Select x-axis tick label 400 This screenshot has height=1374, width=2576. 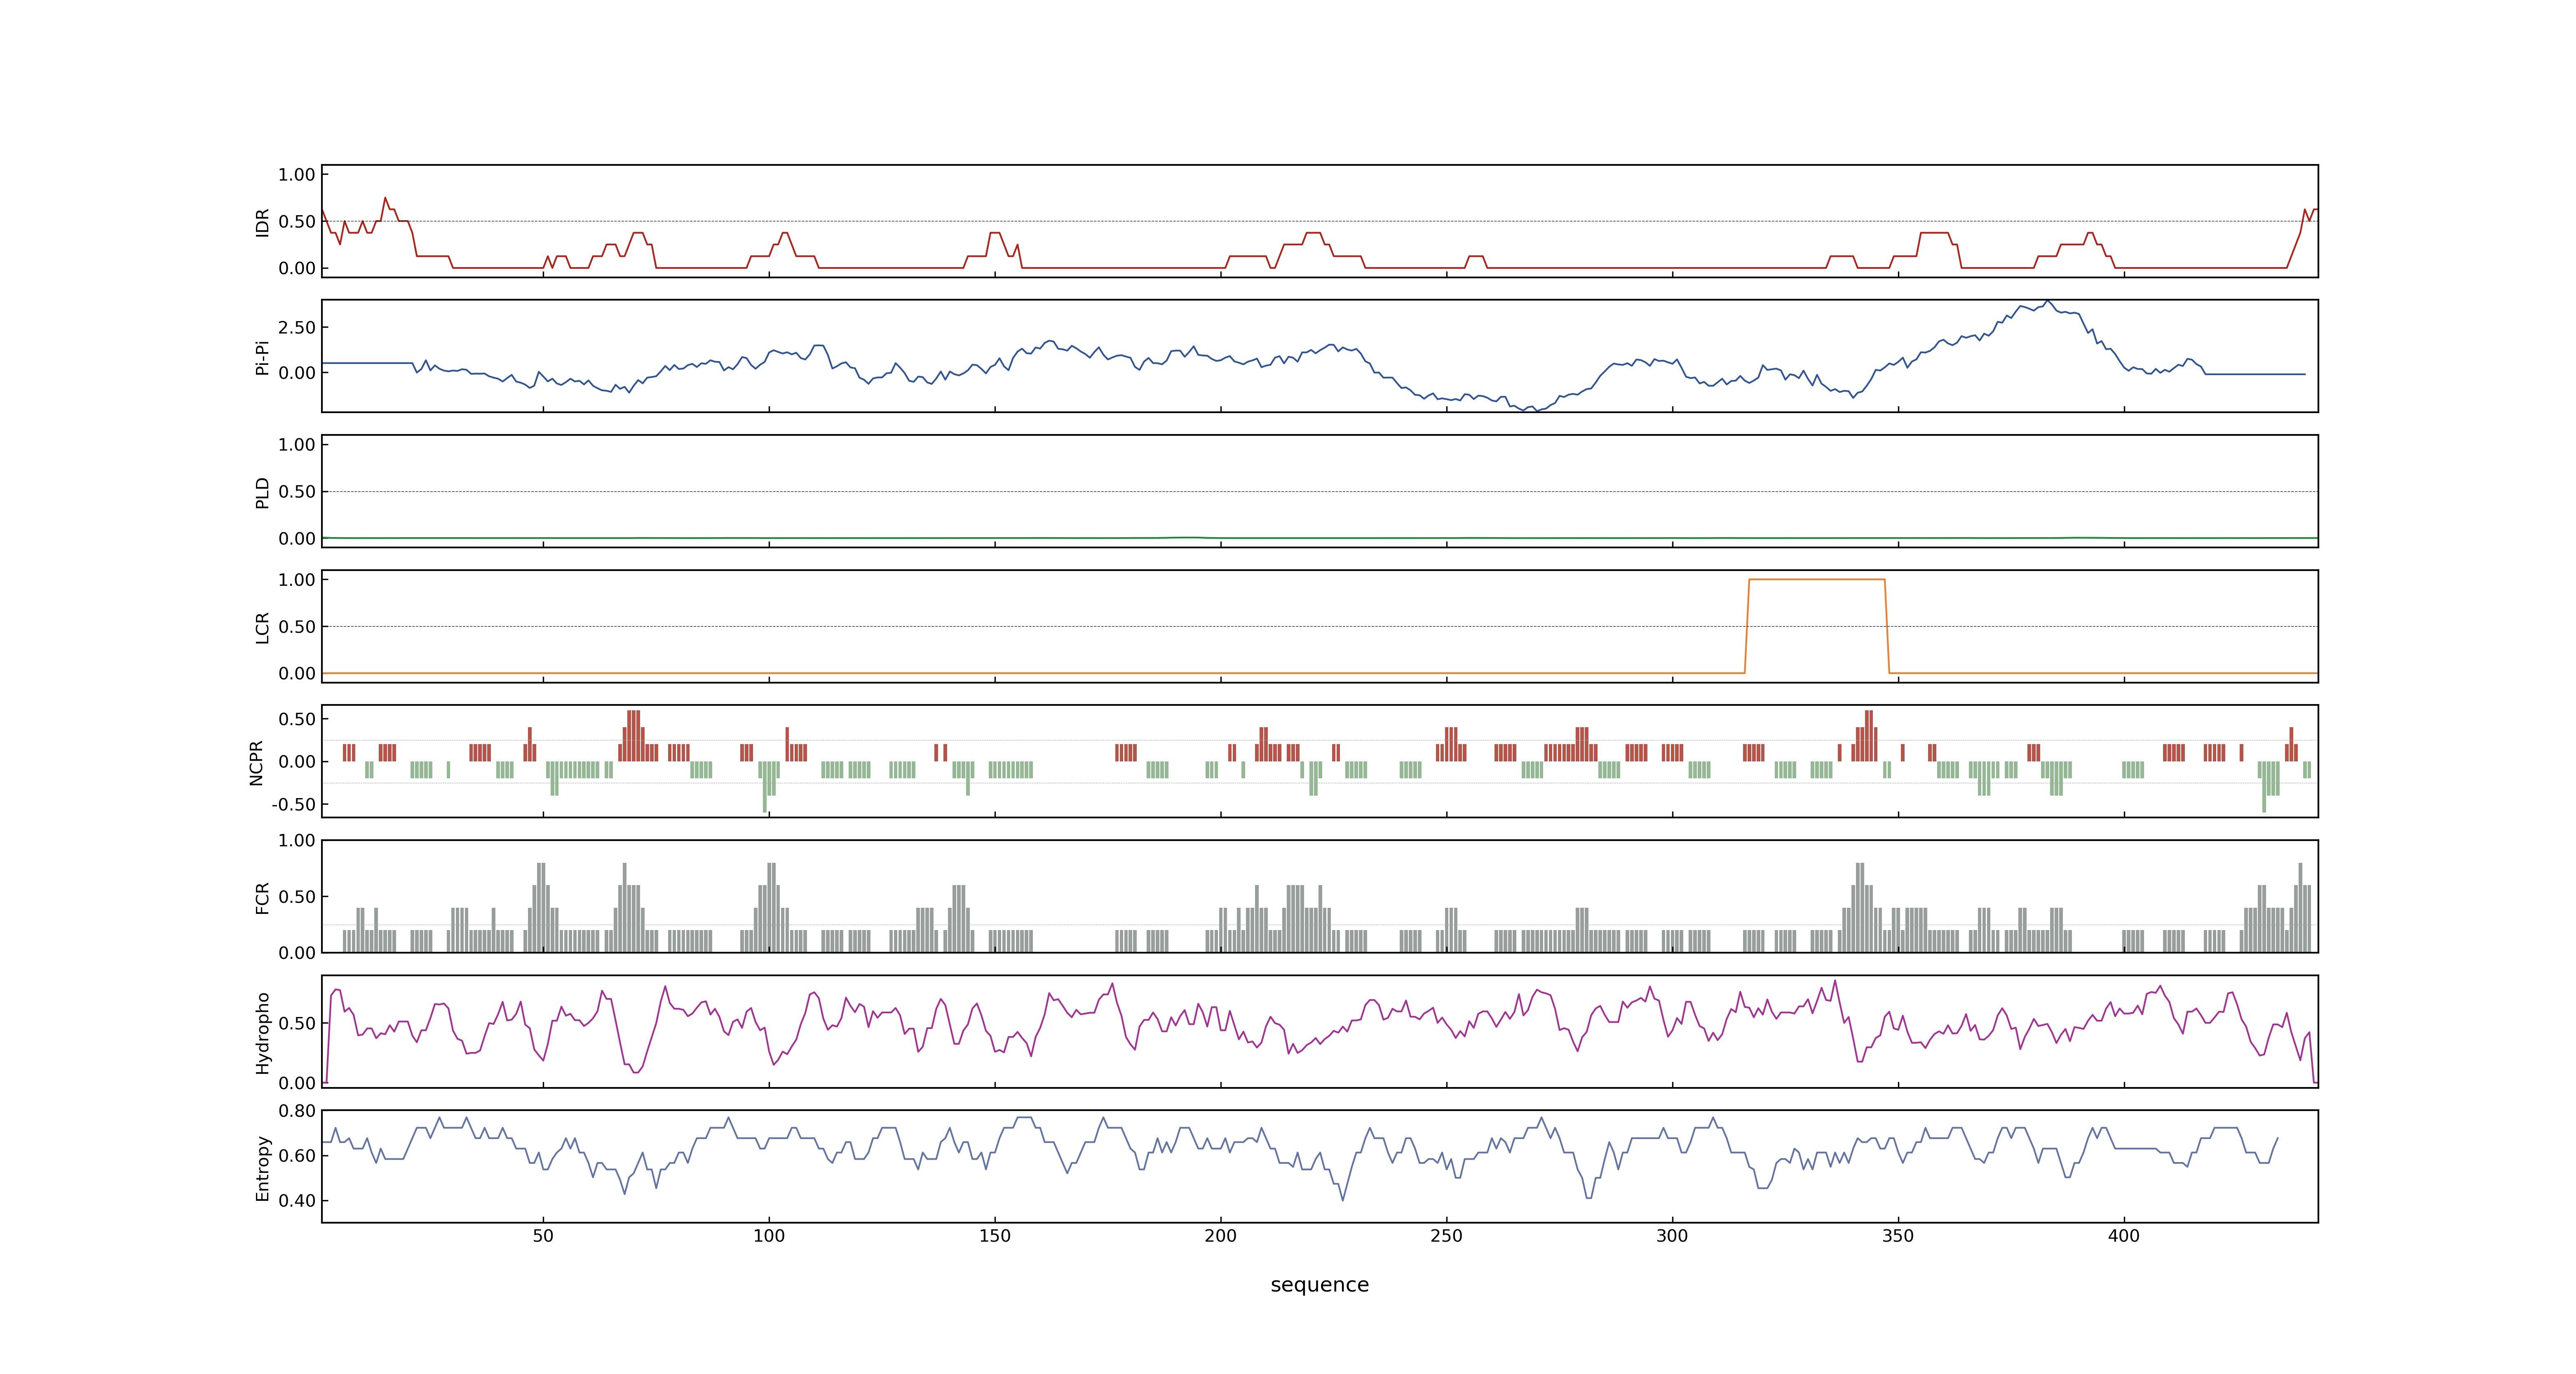pos(2124,1236)
